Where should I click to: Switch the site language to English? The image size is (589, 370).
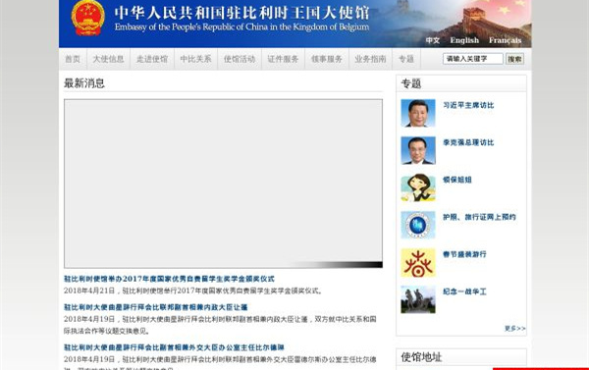point(464,40)
